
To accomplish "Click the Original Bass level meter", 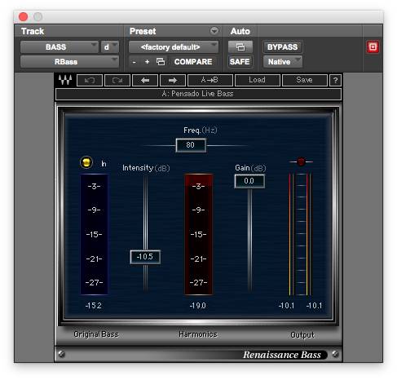I will (x=94, y=234).
